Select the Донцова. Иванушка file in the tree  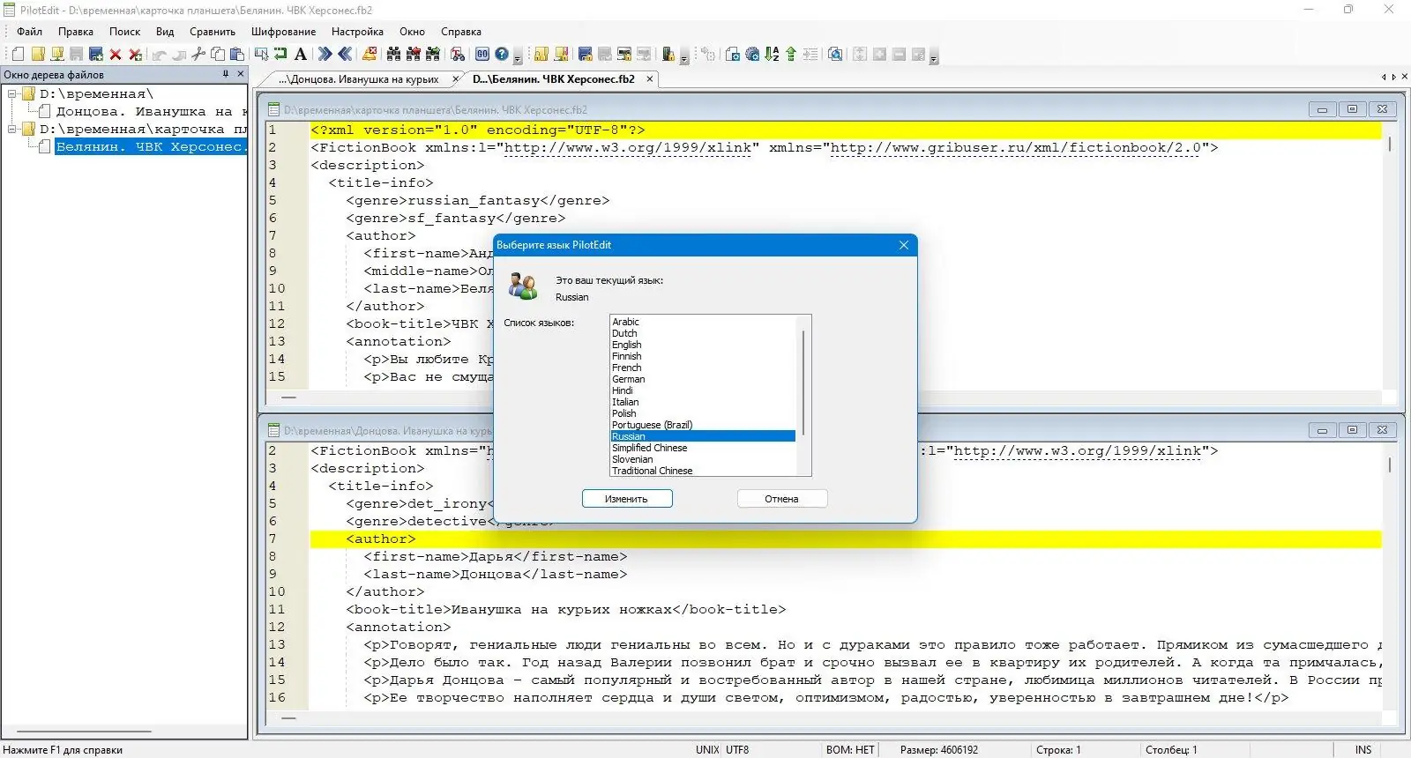pos(152,112)
